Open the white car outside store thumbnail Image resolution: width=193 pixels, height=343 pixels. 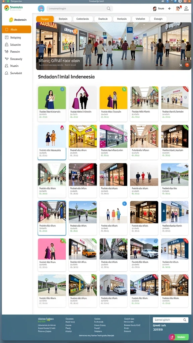pos(113,285)
